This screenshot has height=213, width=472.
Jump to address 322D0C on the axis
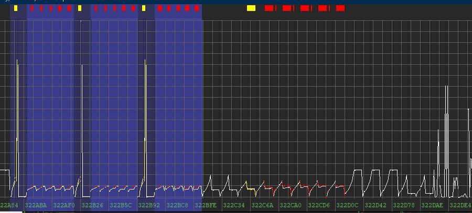click(347, 206)
